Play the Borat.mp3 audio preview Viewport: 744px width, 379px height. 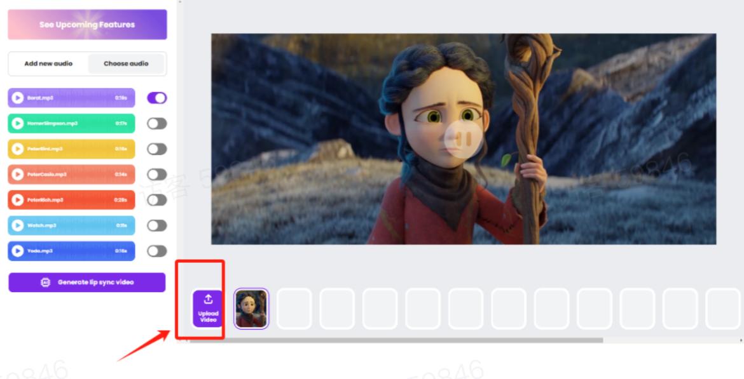18,98
